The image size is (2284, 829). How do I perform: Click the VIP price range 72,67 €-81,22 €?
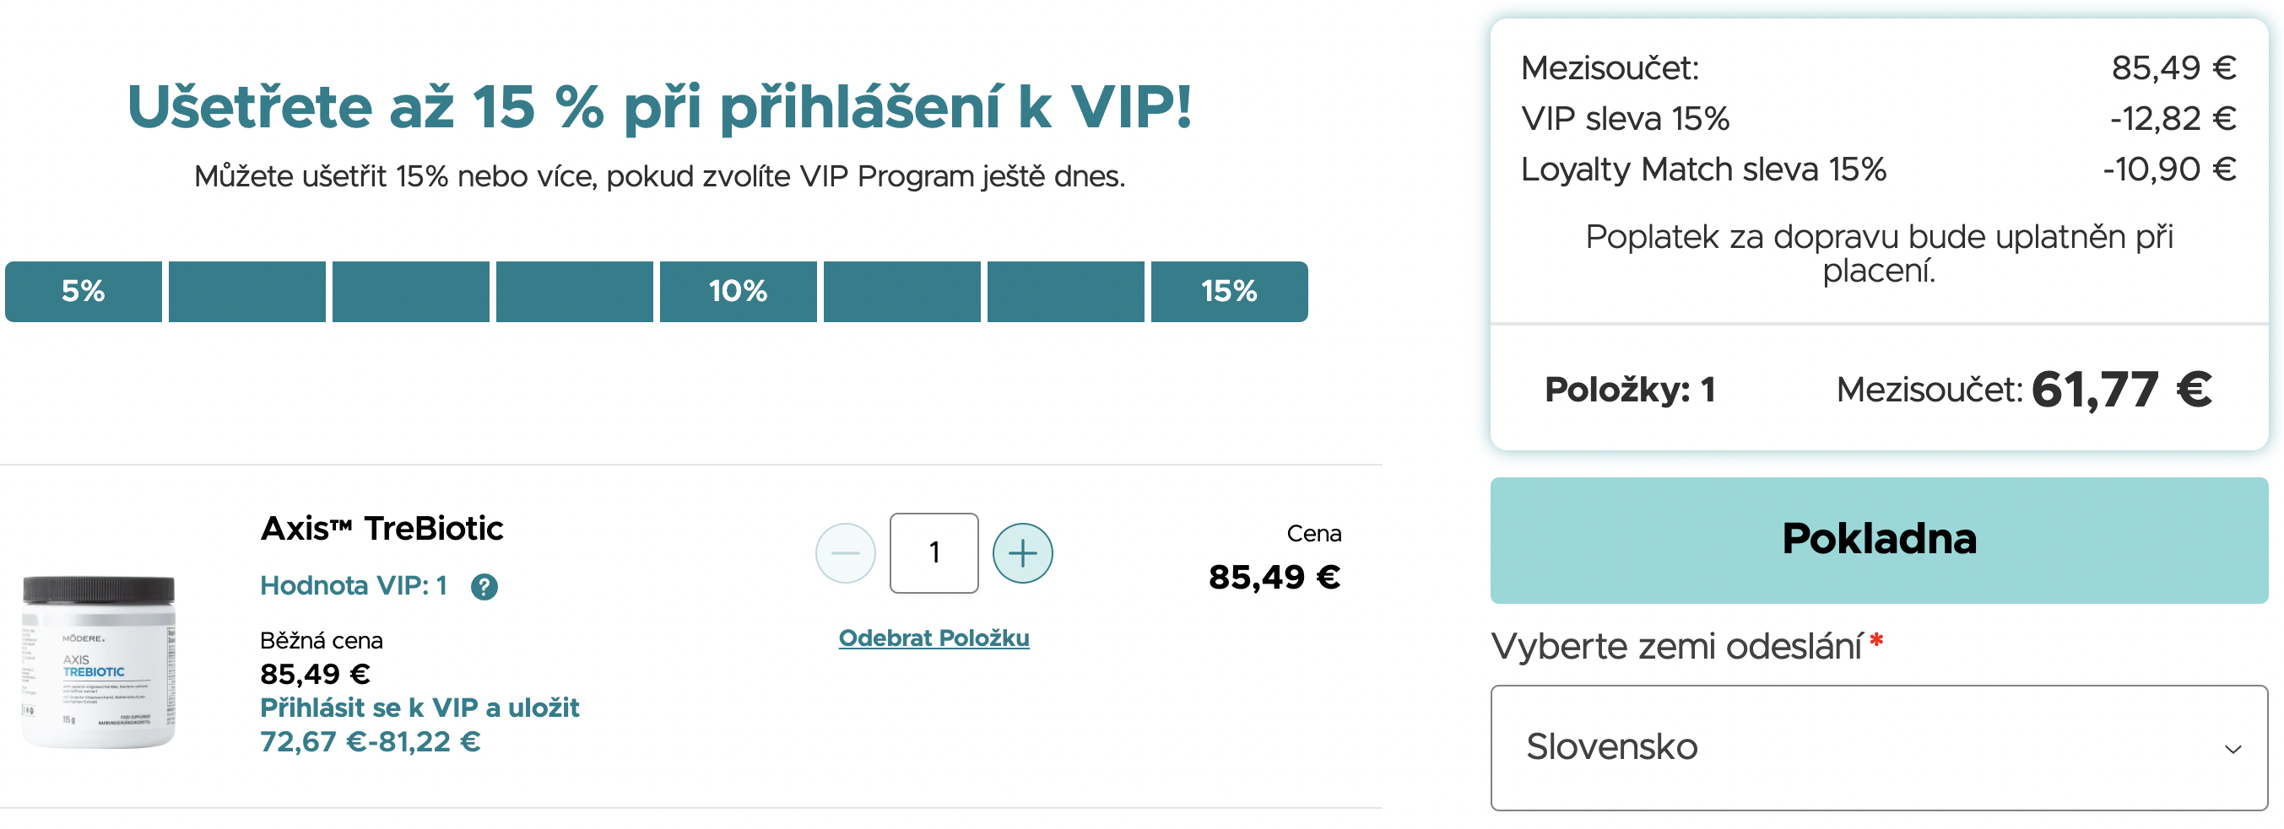click(370, 741)
